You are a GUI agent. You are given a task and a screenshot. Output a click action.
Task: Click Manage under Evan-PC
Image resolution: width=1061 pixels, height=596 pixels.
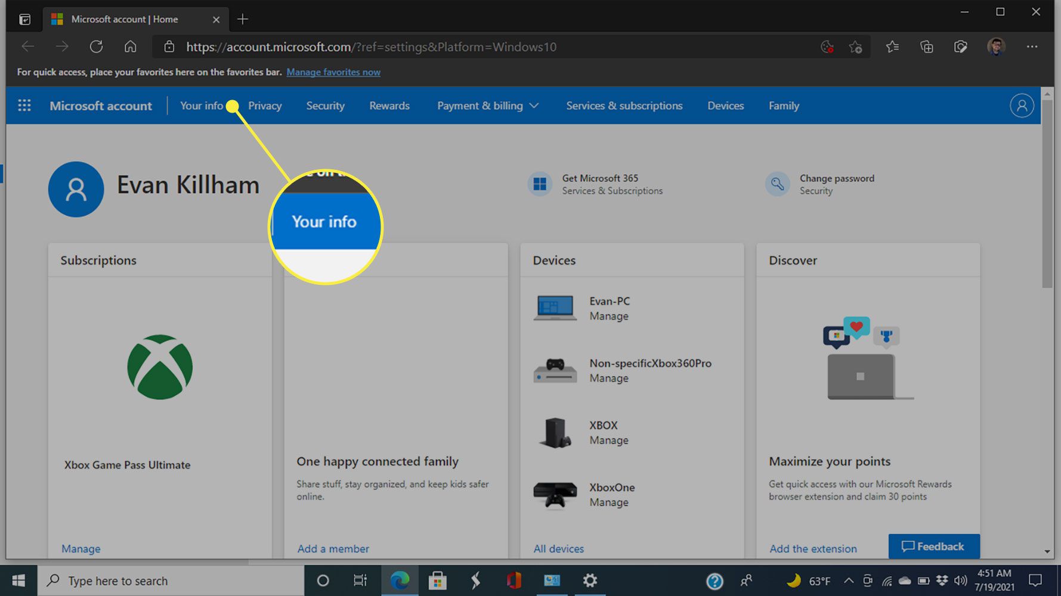(609, 316)
